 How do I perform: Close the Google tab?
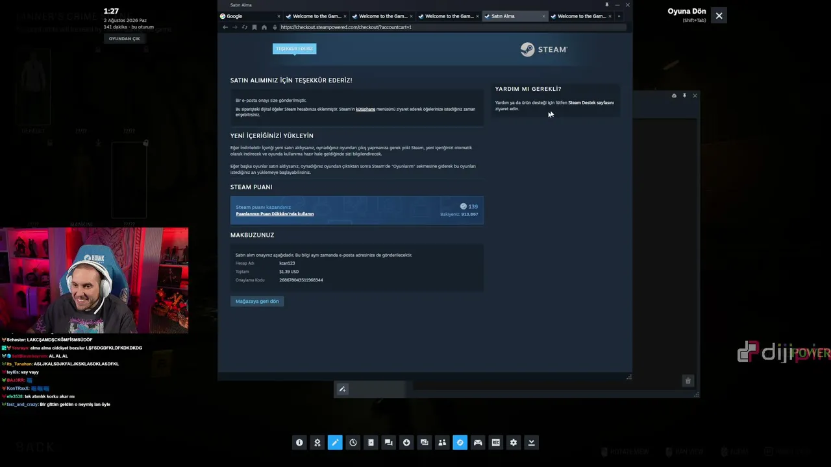click(x=279, y=16)
